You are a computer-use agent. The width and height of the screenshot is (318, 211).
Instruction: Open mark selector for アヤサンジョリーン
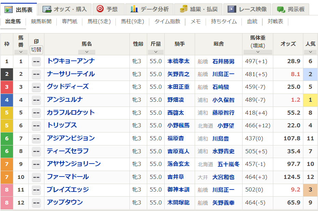click(x=36, y=164)
